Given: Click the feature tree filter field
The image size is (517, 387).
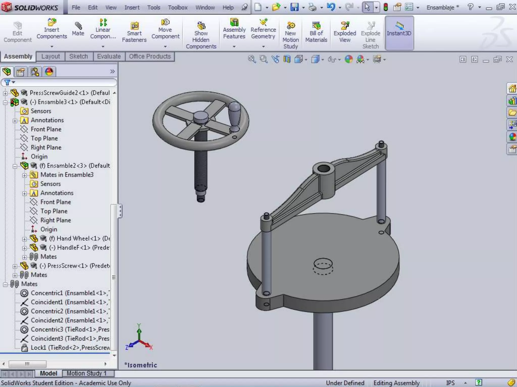Looking at the screenshot, I should click(x=63, y=82).
